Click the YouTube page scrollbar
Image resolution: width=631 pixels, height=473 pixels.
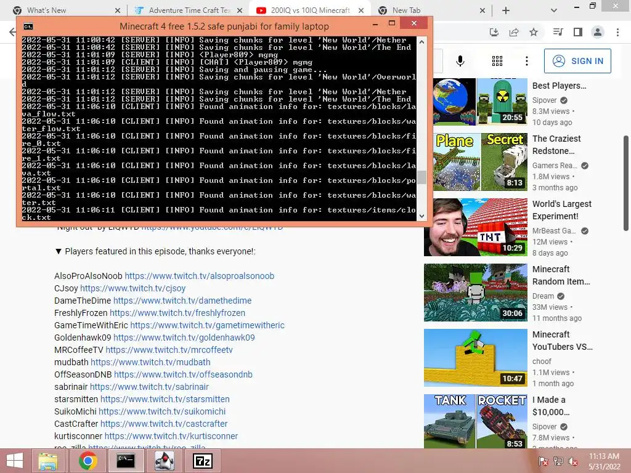coord(626,183)
